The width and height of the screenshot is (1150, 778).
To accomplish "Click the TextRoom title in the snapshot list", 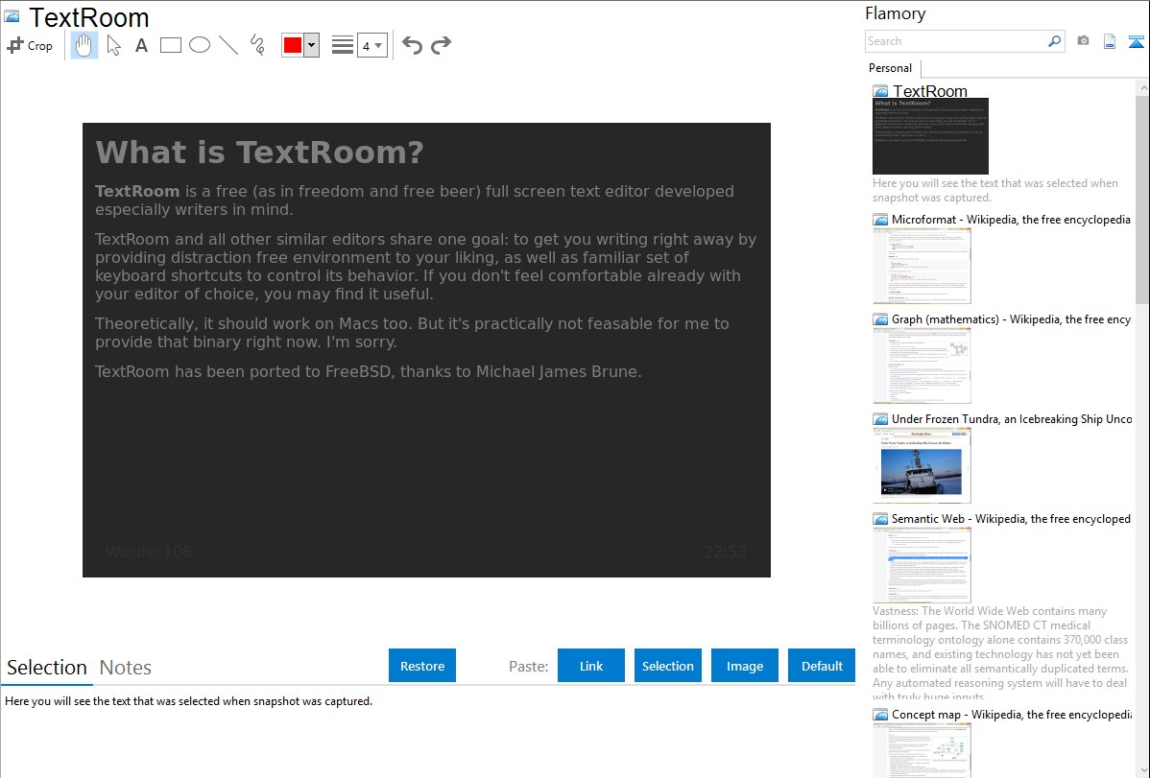I will point(930,91).
